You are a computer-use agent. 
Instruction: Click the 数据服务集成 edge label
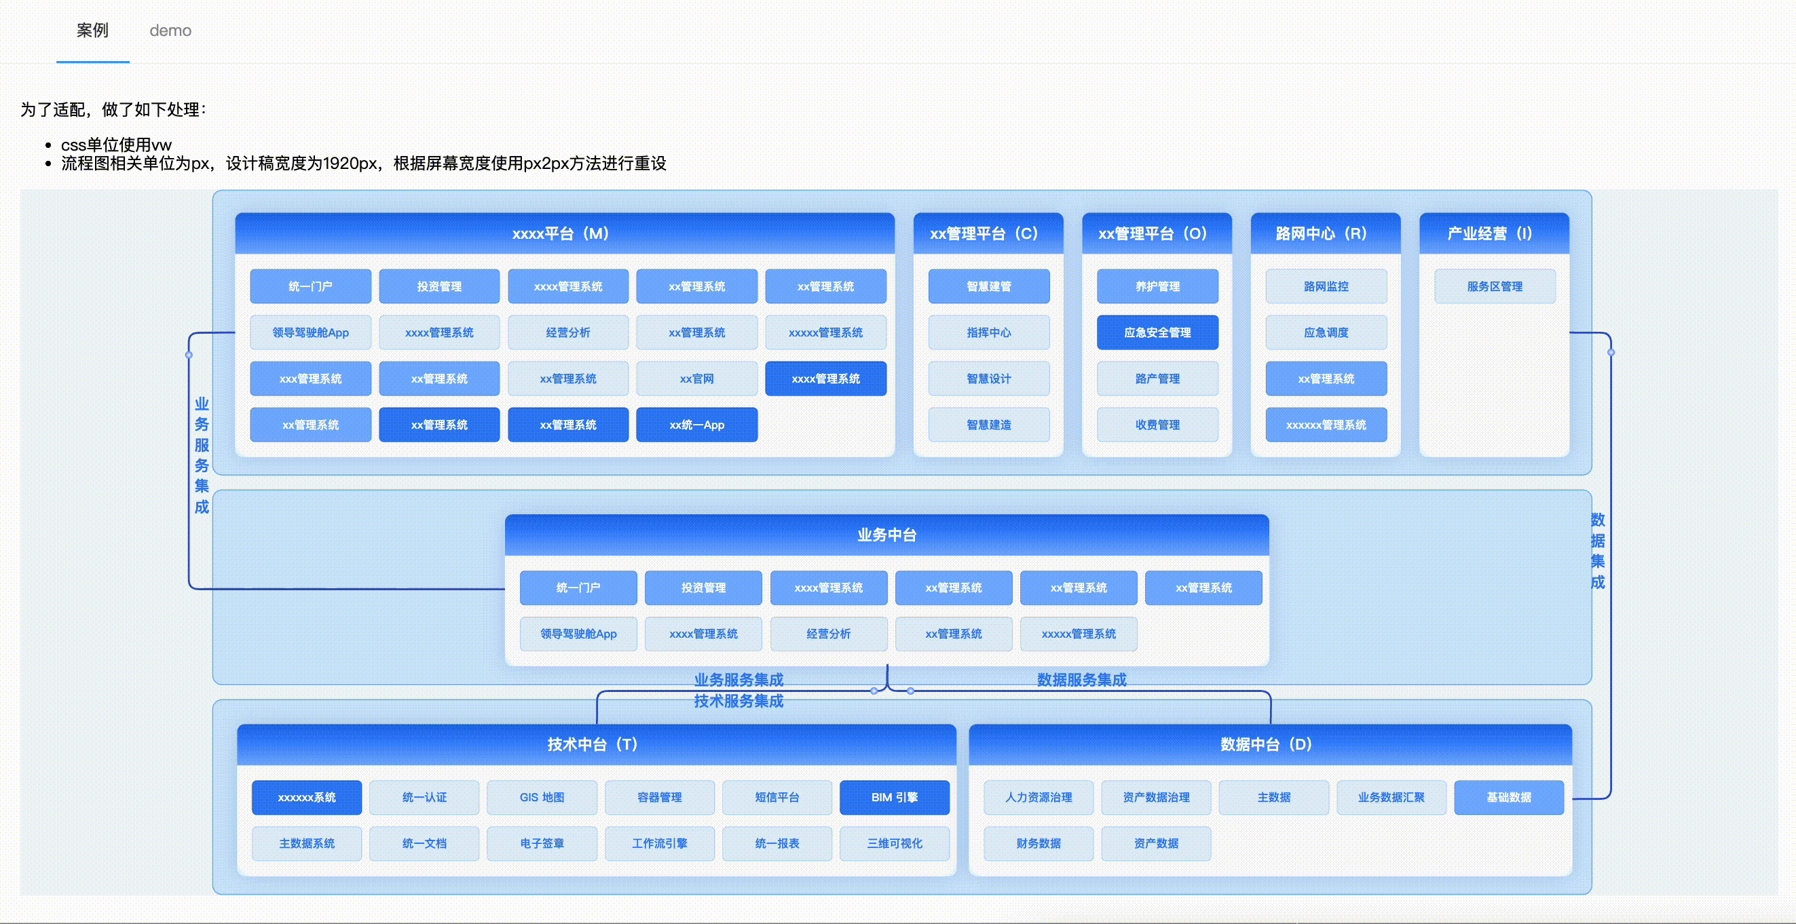[1081, 679]
